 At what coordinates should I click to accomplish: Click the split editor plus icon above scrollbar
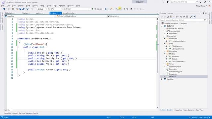158,19
